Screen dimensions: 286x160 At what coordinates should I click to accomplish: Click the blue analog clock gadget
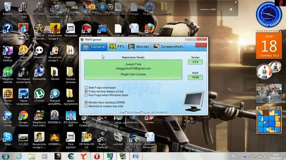pos(269,15)
